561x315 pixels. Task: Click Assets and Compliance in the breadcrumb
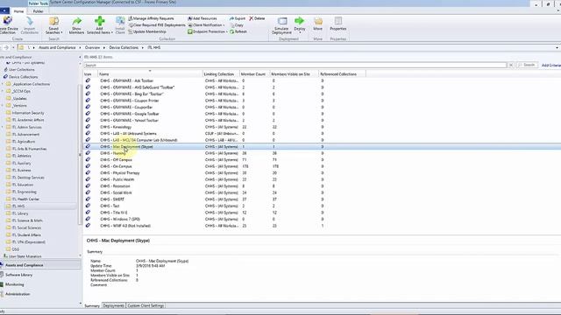point(57,47)
